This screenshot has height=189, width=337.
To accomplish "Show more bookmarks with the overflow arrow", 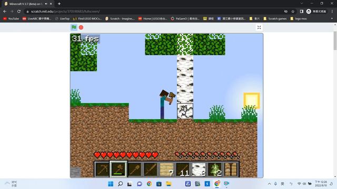I will point(332,19).
